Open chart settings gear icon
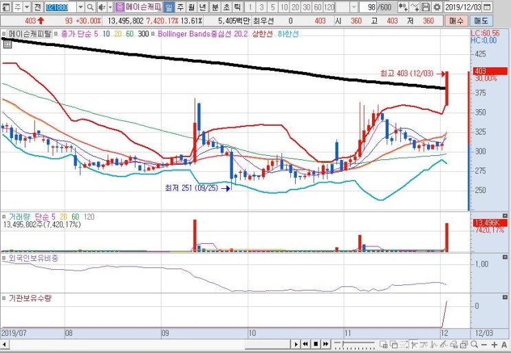511x353 pixels. (x=436, y=7)
